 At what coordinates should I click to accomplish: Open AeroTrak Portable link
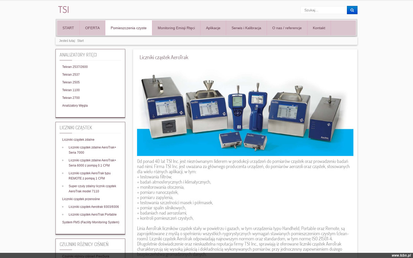[93, 214]
